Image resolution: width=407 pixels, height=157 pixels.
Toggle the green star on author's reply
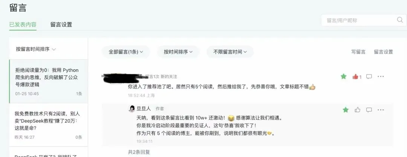[346, 110]
